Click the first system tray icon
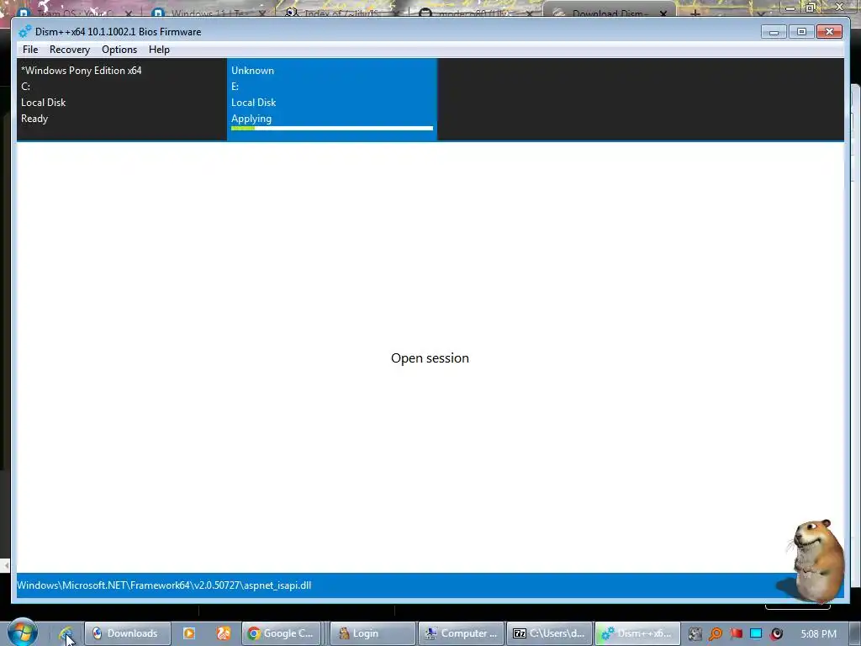This screenshot has width=861, height=646. tap(695, 634)
